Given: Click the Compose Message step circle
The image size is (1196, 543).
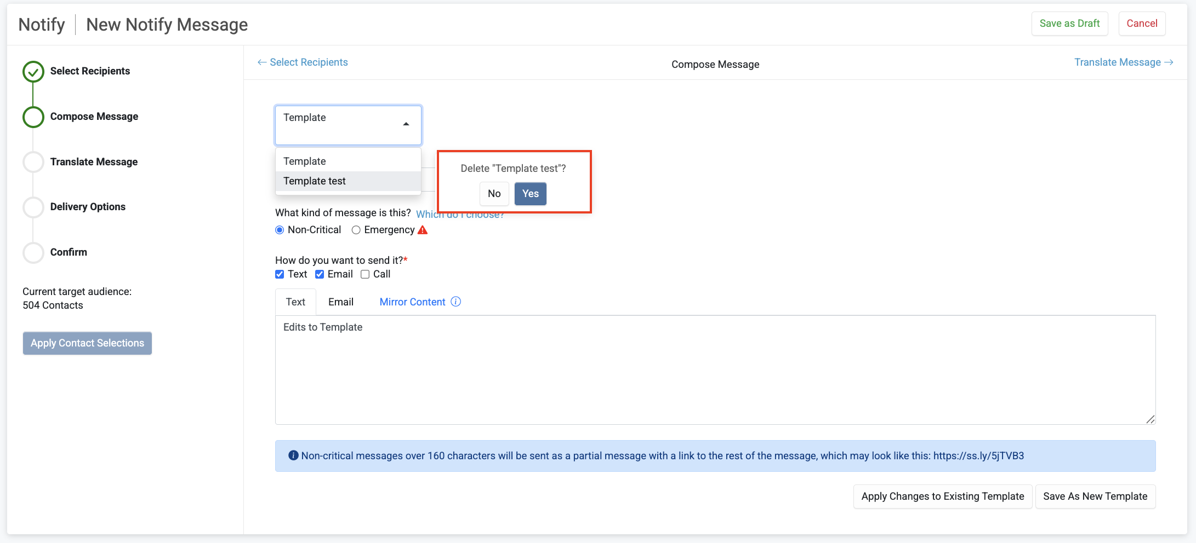Looking at the screenshot, I should (x=33, y=117).
